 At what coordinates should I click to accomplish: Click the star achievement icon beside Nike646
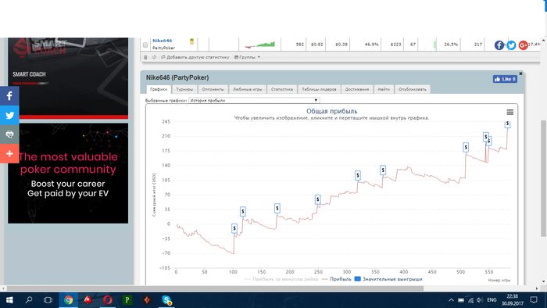[x=191, y=41]
